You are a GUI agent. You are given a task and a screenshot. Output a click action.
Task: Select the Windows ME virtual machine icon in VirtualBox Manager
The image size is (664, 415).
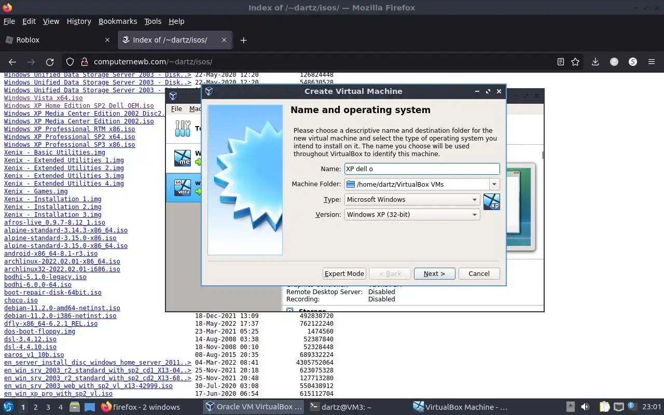(x=183, y=158)
